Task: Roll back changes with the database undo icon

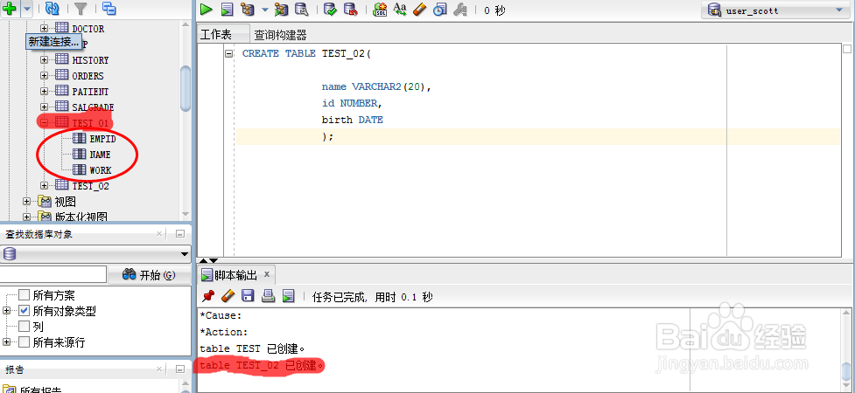Action: [351, 10]
